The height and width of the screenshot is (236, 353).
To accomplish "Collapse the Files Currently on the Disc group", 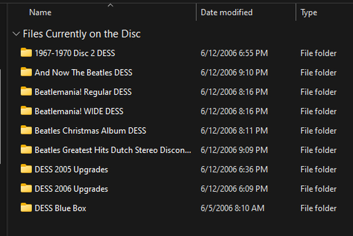I will pyautogui.click(x=16, y=34).
